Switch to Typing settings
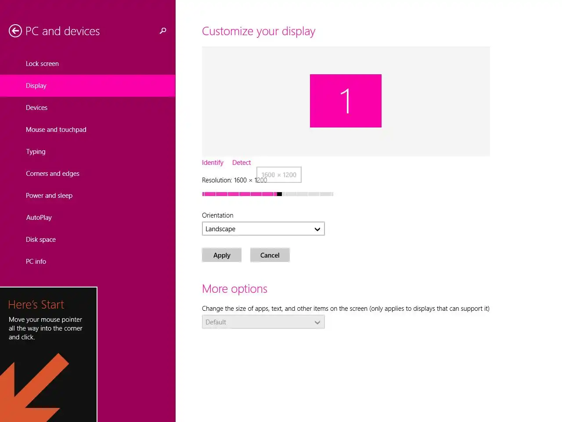Screen dimensions: 562x422 tap(88, 152)
